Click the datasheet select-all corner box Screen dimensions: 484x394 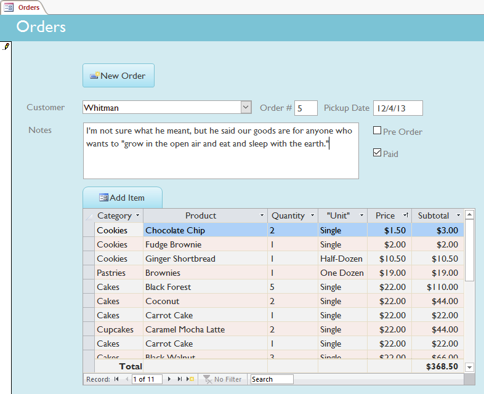click(x=89, y=216)
